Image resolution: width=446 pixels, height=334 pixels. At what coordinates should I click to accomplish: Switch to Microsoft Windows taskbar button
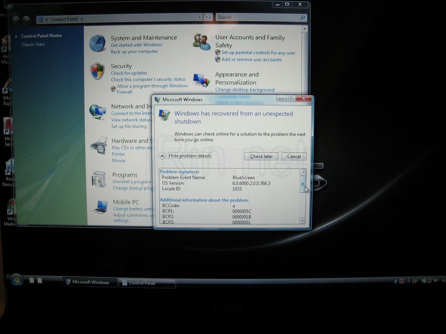click(x=90, y=282)
